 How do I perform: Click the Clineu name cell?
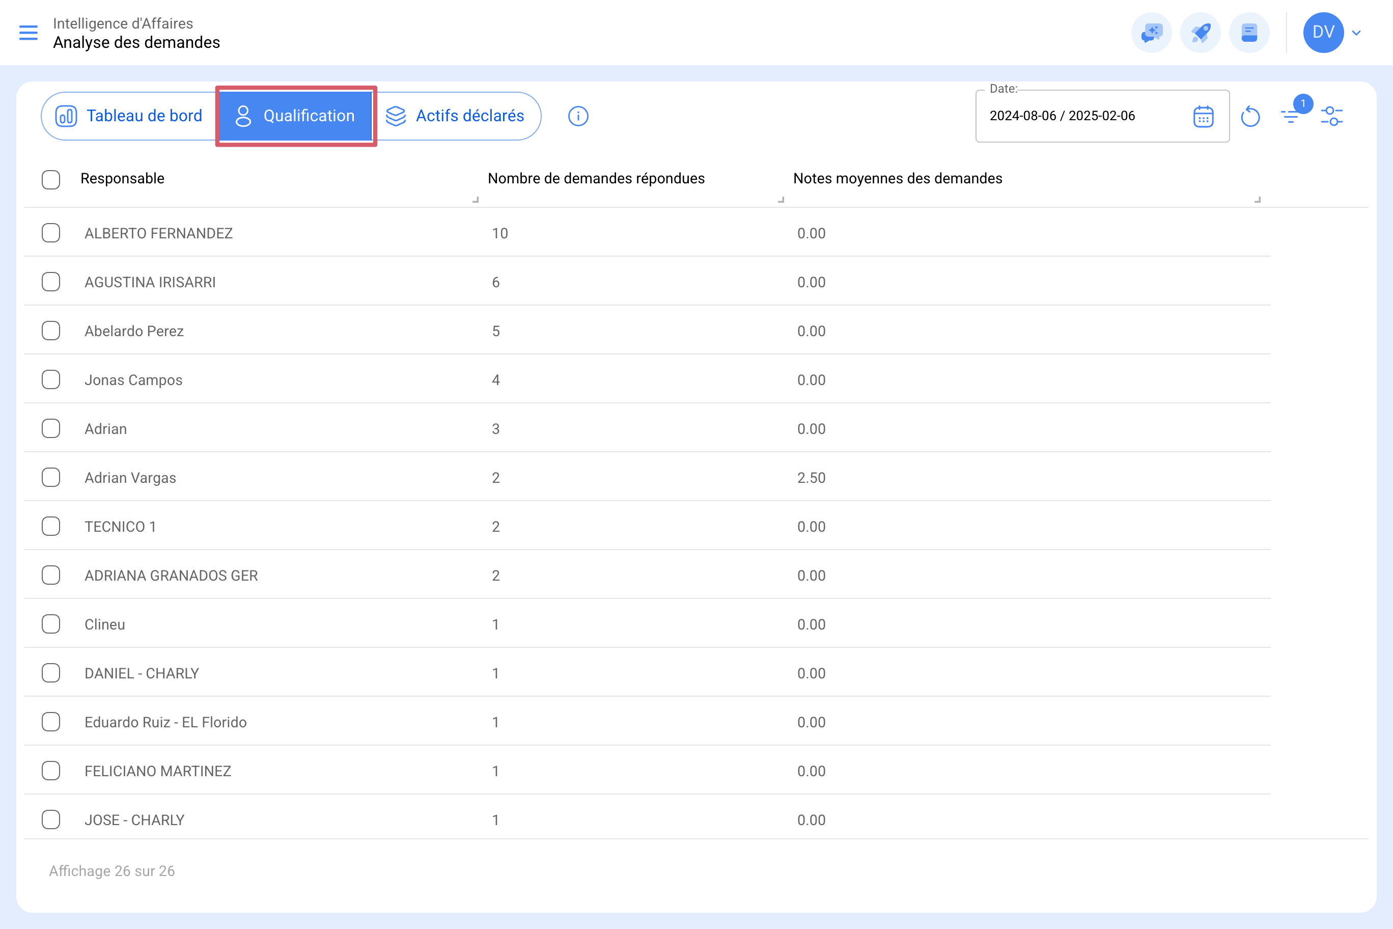coord(105,624)
